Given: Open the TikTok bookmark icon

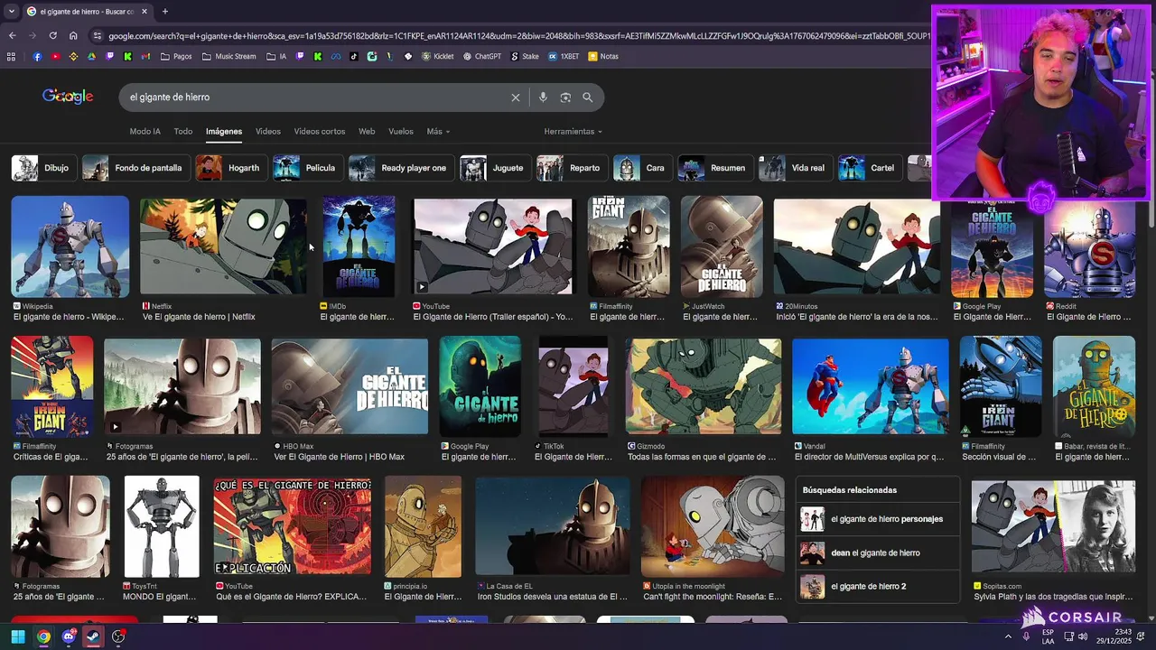Looking at the screenshot, I should point(353,56).
